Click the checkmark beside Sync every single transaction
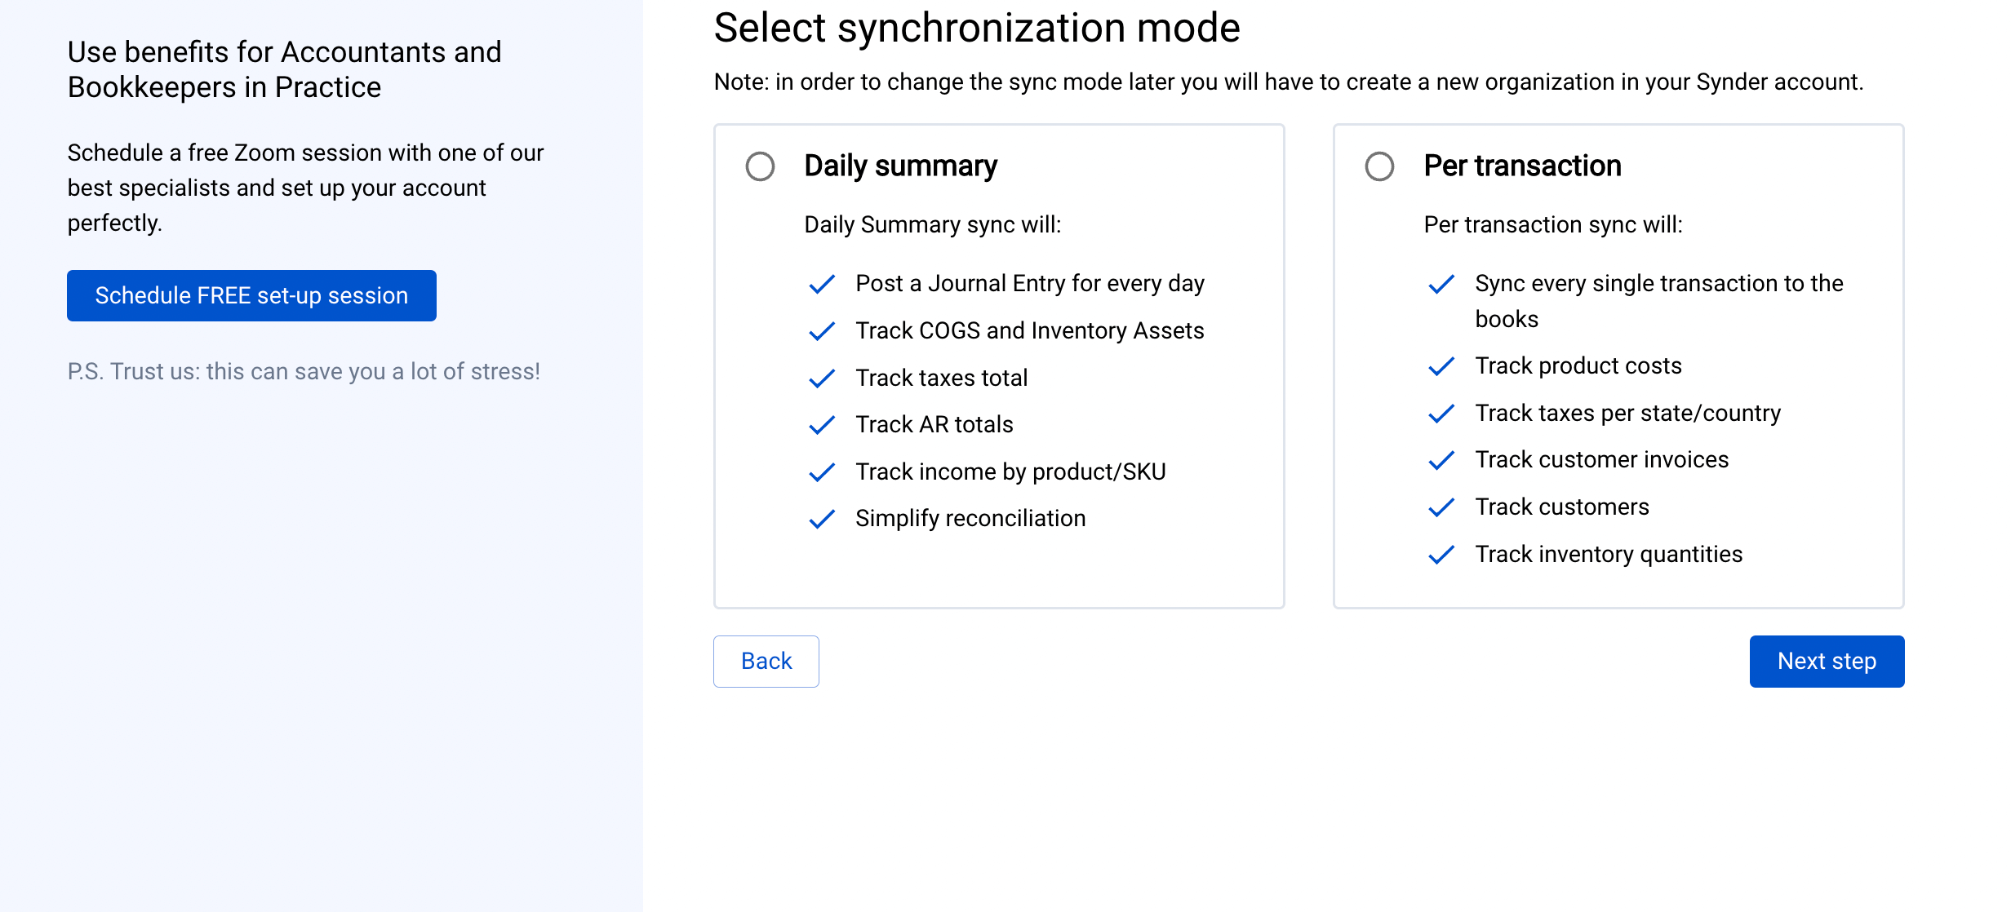The height and width of the screenshot is (912, 2011). [x=1441, y=284]
